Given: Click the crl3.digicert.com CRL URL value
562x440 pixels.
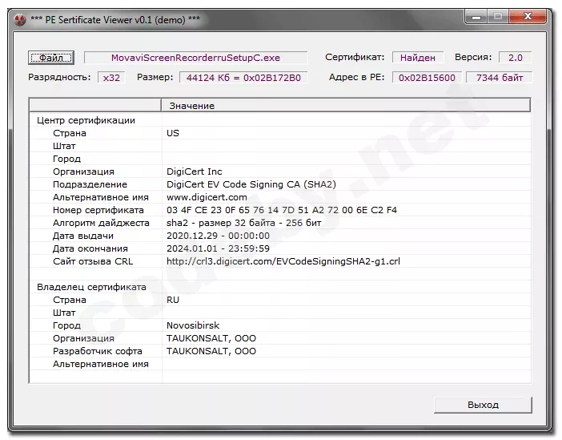Looking at the screenshot, I should pyautogui.click(x=283, y=261).
